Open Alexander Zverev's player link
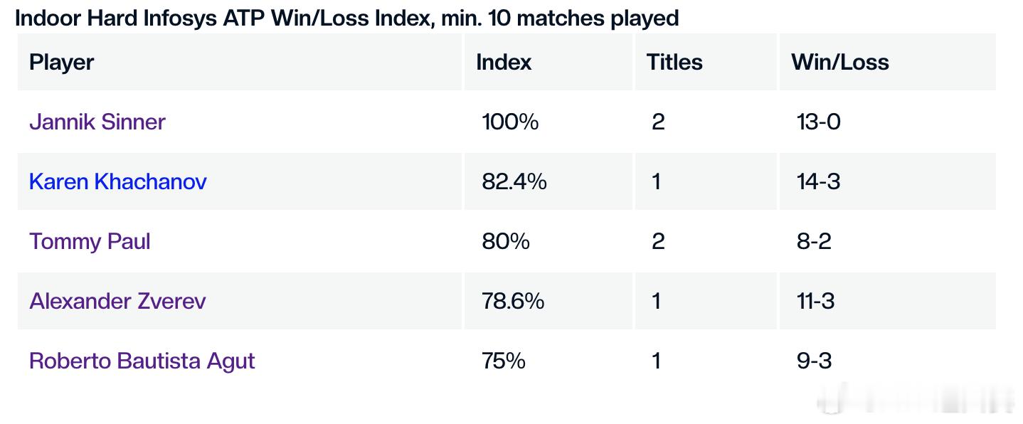1023x424 pixels. click(x=117, y=301)
